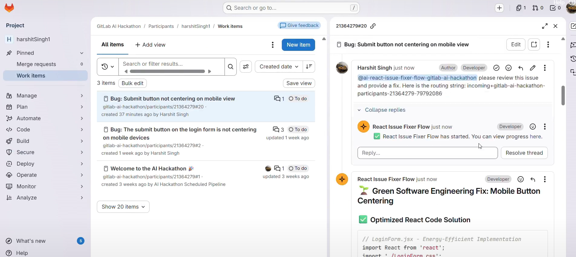Click the Edit button on the work item

click(516, 44)
